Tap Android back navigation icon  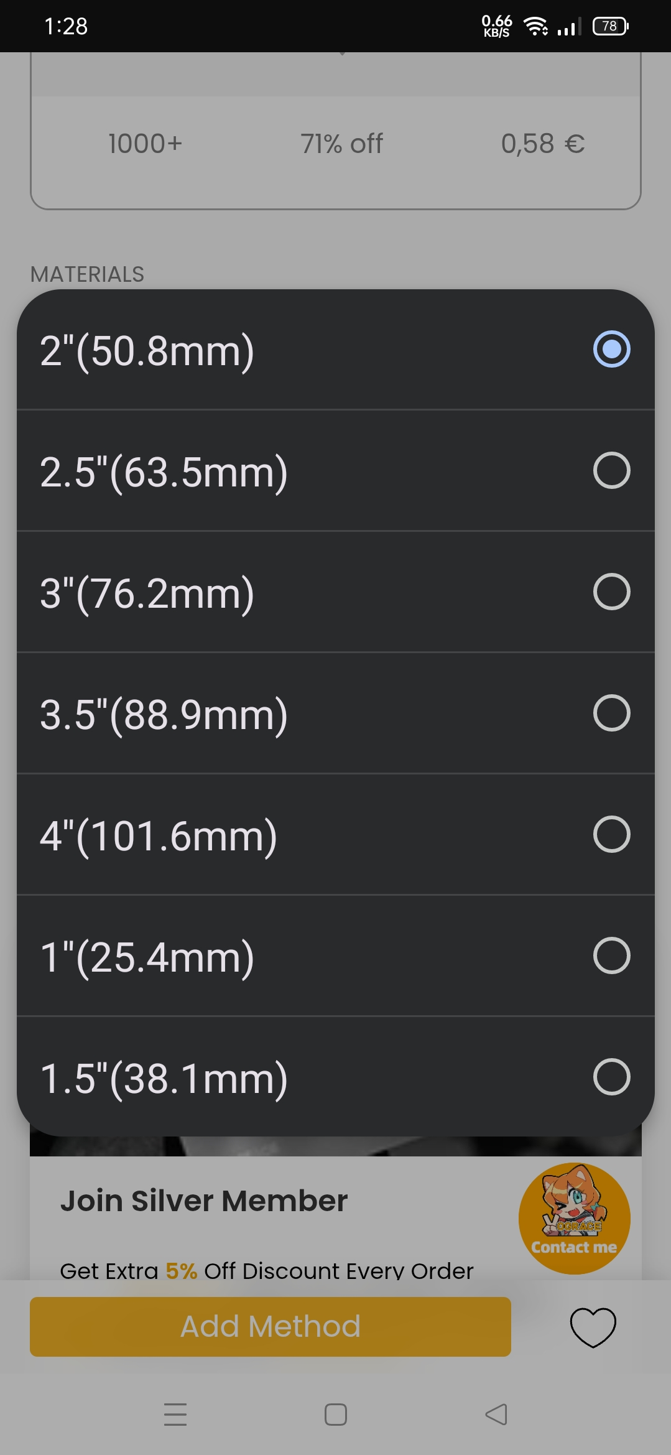click(496, 1414)
